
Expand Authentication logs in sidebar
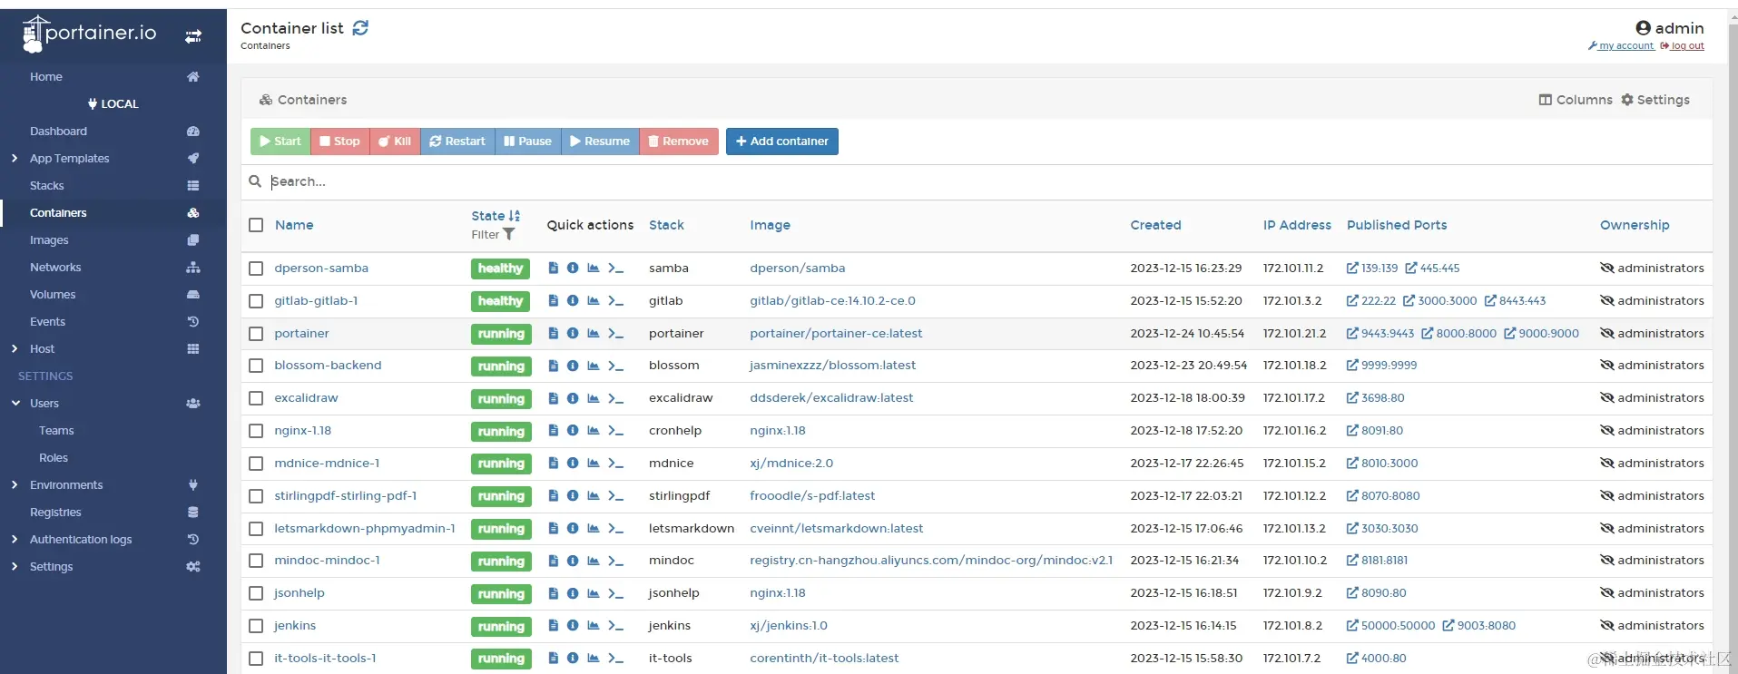(x=15, y=540)
